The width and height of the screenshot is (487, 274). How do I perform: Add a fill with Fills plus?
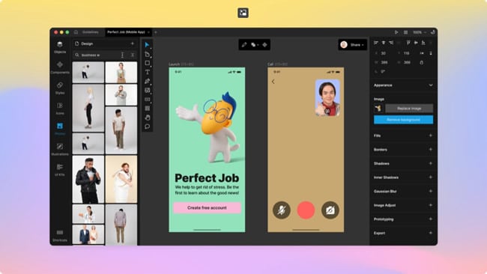click(x=431, y=136)
